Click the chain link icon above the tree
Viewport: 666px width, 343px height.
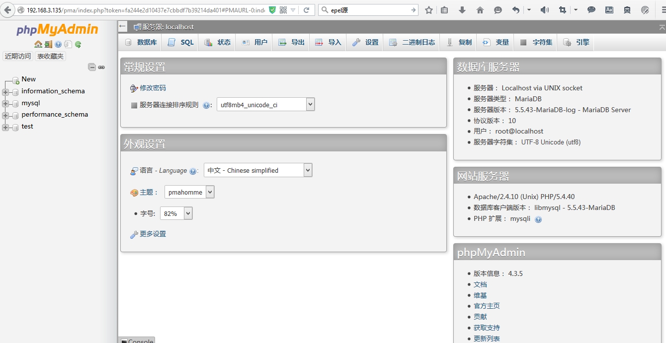pyautogui.click(x=101, y=67)
